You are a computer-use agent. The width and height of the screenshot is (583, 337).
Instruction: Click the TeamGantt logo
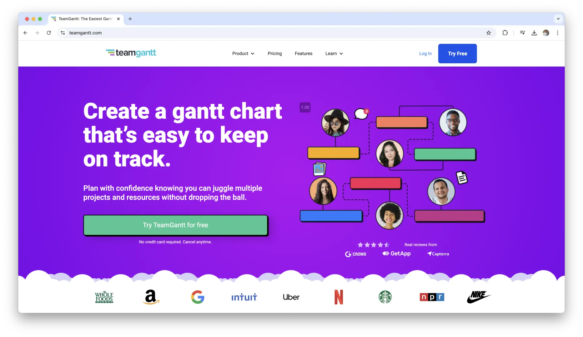pyautogui.click(x=131, y=53)
